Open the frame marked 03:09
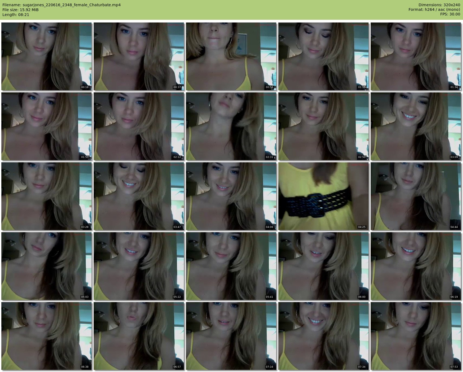The width and height of the screenshot is (463, 372). click(416, 126)
